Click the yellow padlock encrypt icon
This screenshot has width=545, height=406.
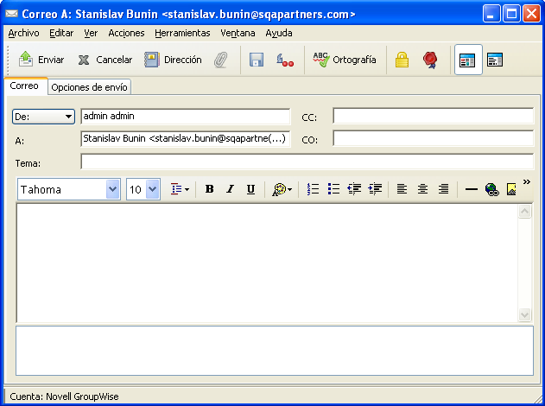(x=402, y=60)
